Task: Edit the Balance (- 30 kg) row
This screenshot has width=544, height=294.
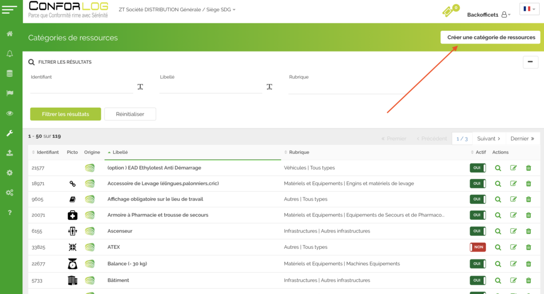Action: [x=513, y=264]
